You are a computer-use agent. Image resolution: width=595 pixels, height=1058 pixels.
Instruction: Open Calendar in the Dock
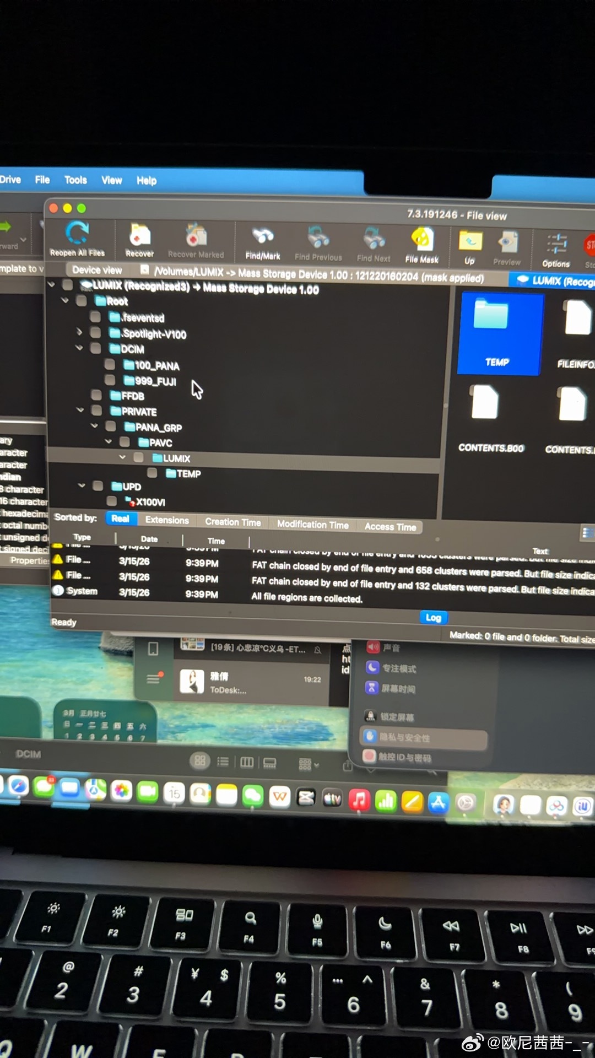(x=175, y=793)
